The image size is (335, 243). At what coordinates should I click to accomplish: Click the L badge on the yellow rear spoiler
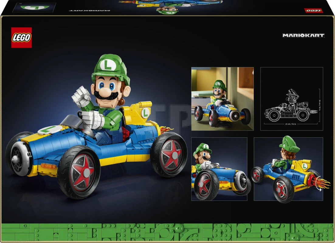click(145, 112)
